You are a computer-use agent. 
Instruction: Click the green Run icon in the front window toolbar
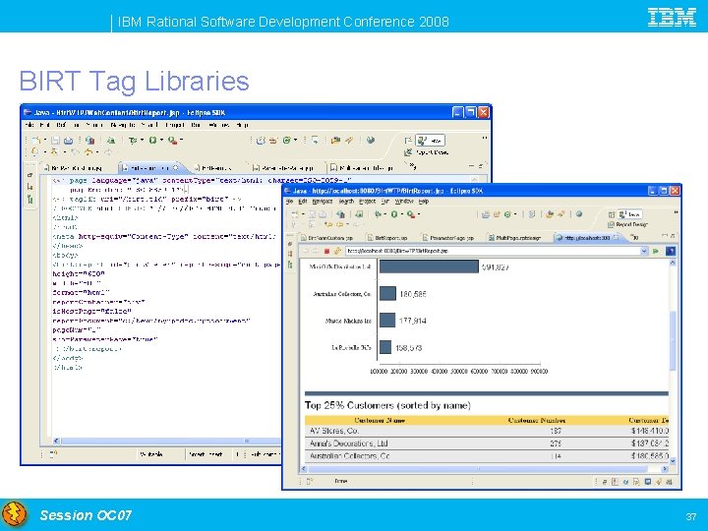(x=394, y=214)
